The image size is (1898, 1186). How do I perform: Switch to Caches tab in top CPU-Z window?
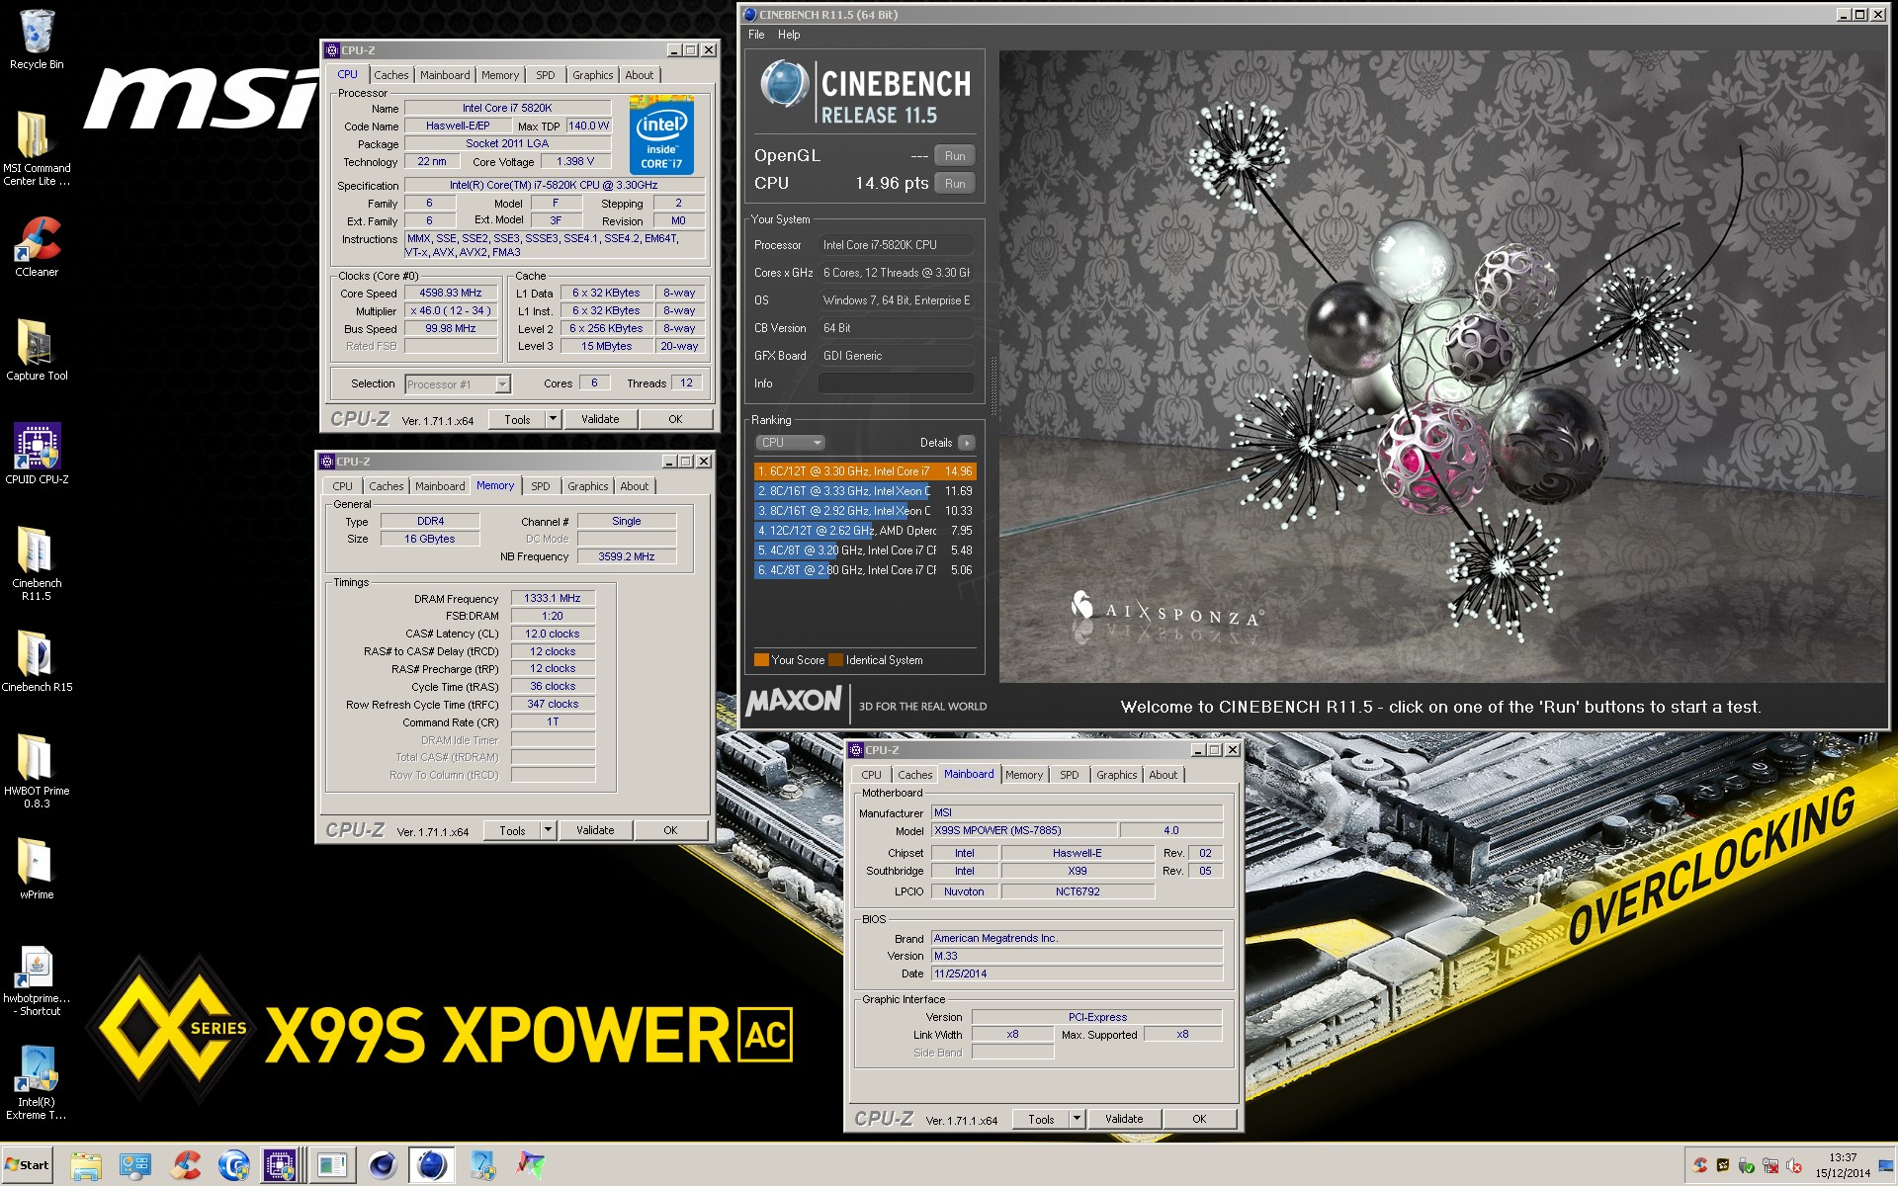pos(390,75)
